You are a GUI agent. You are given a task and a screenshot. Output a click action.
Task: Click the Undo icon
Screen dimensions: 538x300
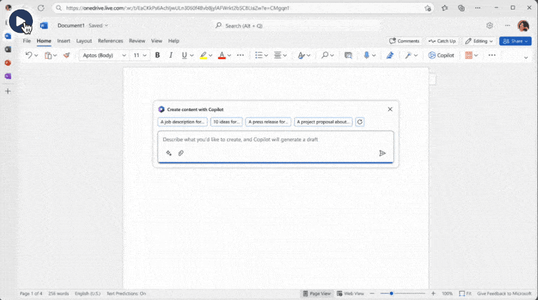pyautogui.click(x=29, y=55)
